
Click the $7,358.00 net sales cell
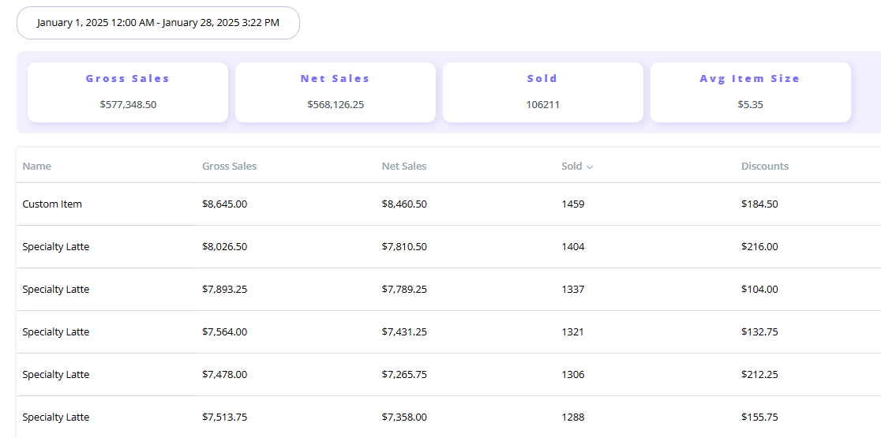click(x=403, y=417)
